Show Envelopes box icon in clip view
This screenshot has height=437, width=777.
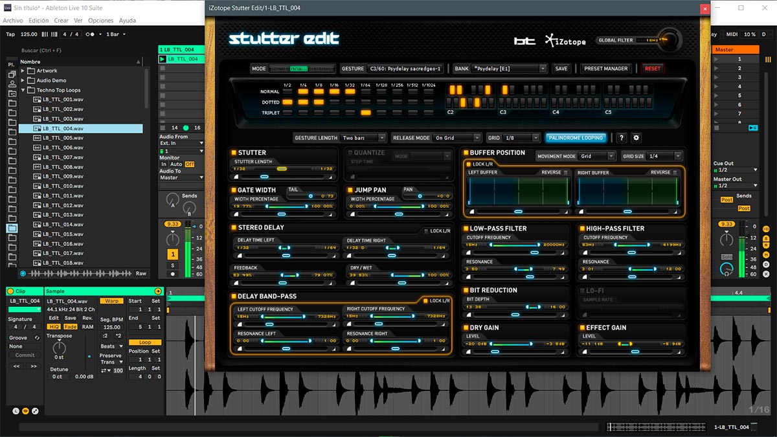(35, 411)
